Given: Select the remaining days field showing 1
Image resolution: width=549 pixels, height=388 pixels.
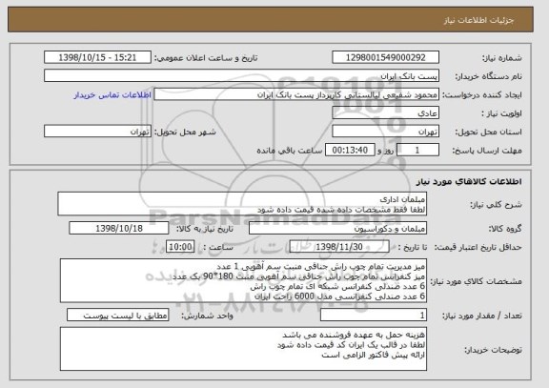Looking at the screenshot, I should [417, 151].
